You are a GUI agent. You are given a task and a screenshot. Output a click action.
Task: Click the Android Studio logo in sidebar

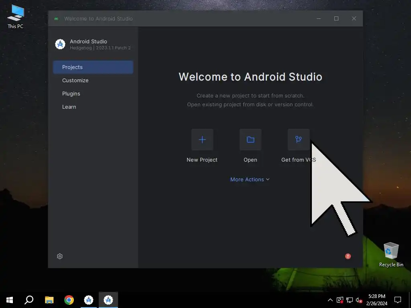pos(60,44)
